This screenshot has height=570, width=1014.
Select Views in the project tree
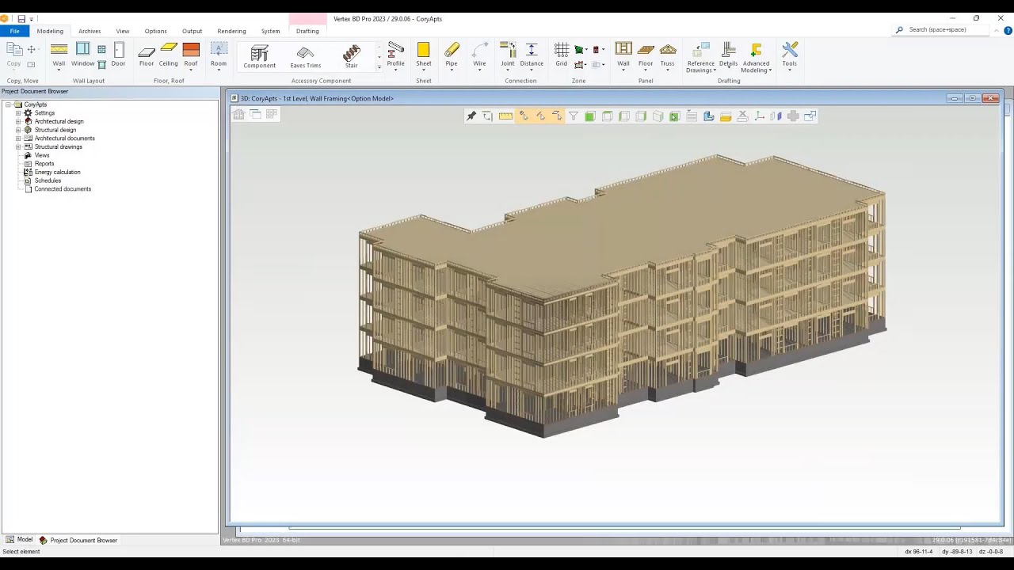42,155
